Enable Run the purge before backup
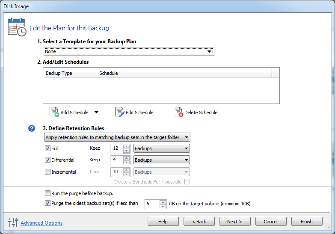The image size is (335, 234). click(x=47, y=193)
